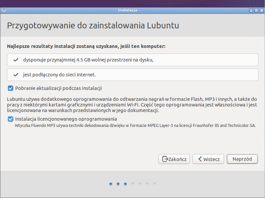Click the checkmark icon beside disk space requirement
The image size is (265, 198).
tap(16, 60)
